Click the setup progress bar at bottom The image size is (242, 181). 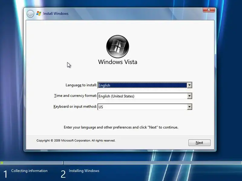click(121, 163)
